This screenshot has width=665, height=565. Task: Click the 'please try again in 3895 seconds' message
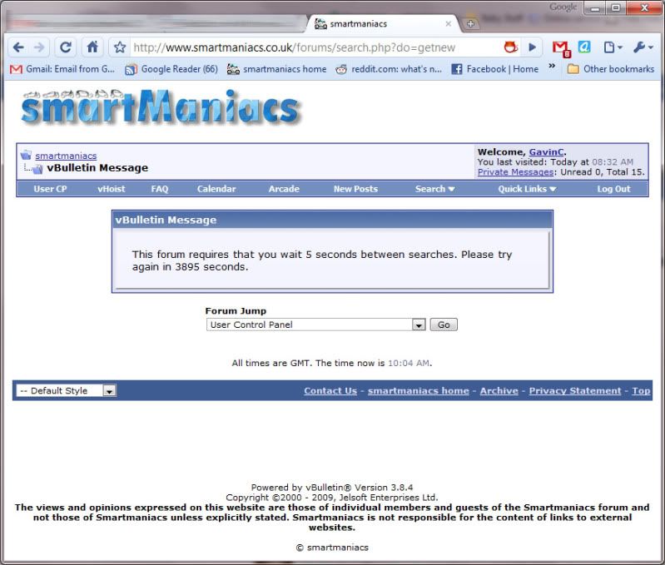coord(322,260)
